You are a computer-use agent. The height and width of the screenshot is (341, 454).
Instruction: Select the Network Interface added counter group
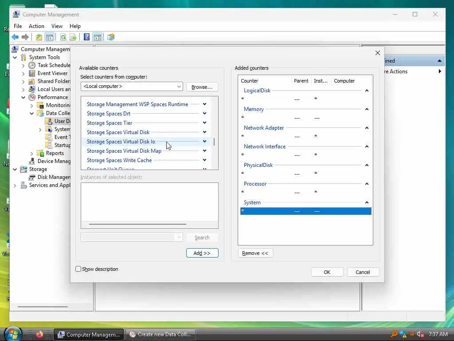[x=265, y=147]
